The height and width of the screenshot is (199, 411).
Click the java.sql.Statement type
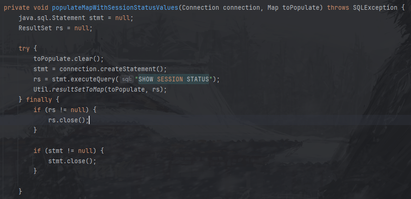(52, 18)
